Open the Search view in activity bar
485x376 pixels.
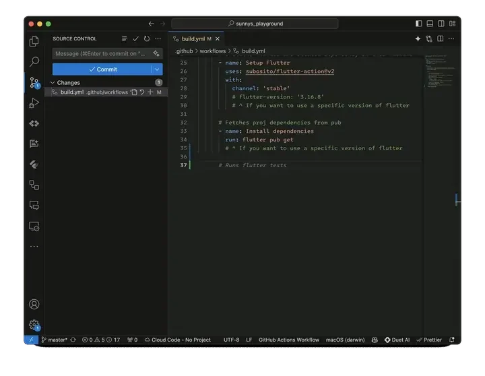point(34,61)
